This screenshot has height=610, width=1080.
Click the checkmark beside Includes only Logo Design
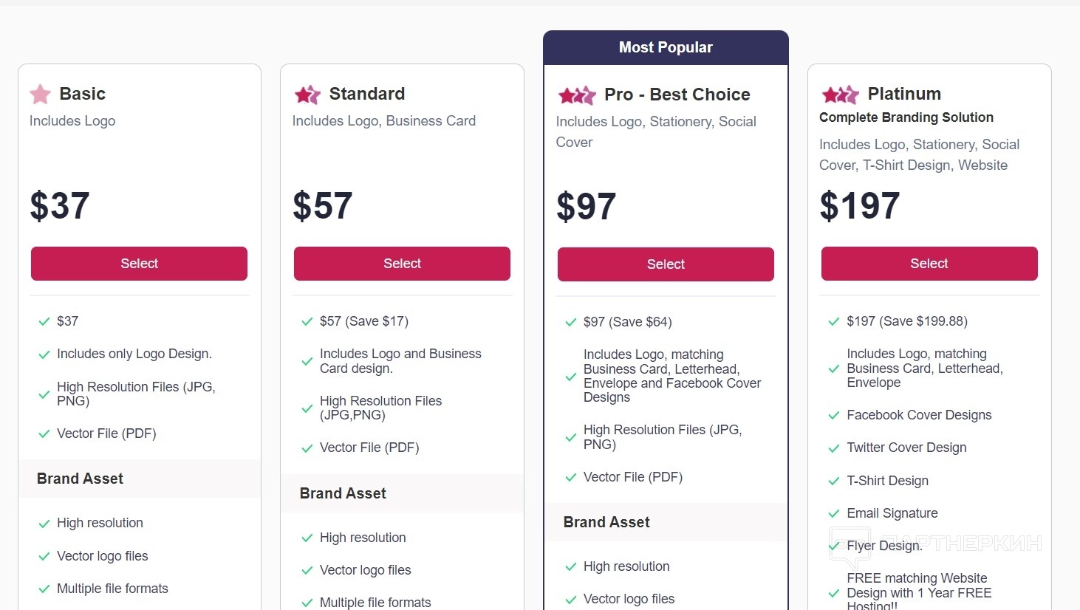tap(44, 354)
